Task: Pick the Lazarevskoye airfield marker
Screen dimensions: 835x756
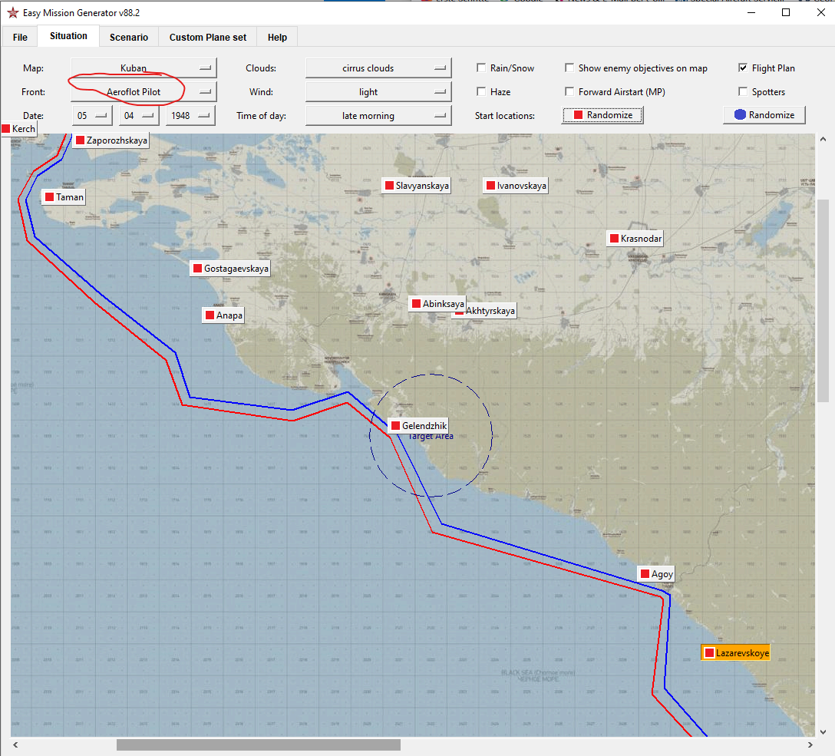Action: 709,653
